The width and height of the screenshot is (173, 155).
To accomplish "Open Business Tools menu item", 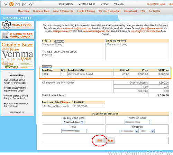I will pyautogui.click(x=41, y=11).
